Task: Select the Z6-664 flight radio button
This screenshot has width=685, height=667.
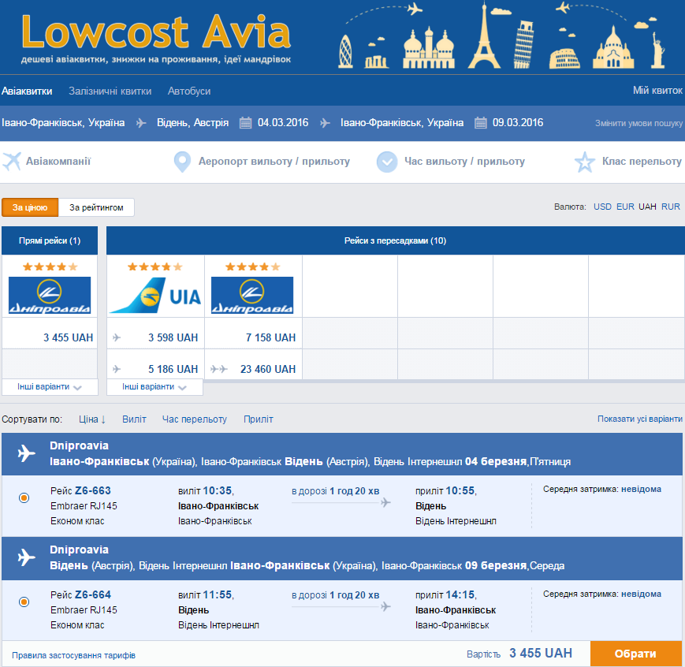Action: pyautogui.click(x=24, y=602)
